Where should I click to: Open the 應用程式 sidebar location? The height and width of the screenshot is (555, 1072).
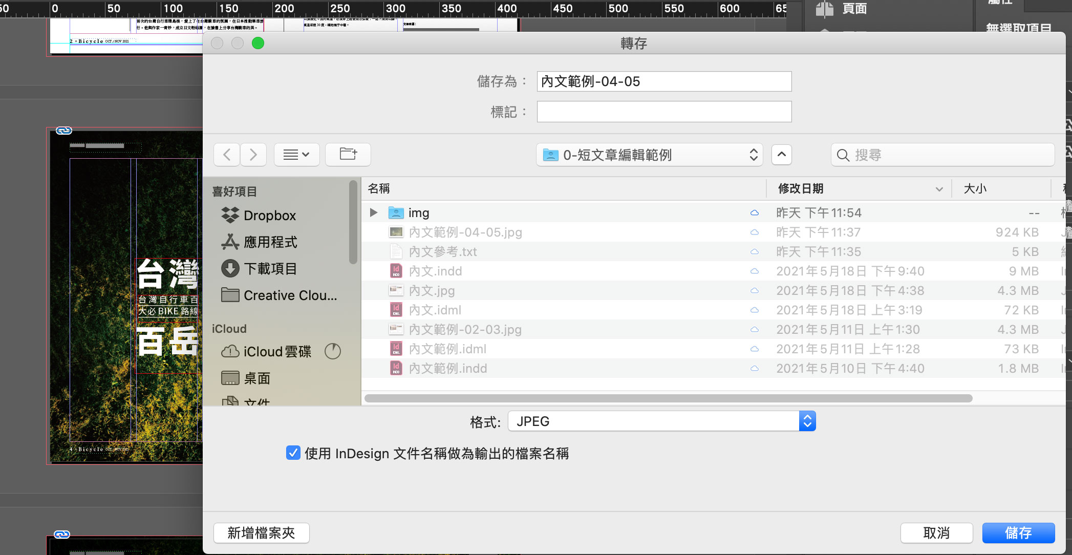pyautogui.click(x=270, y=242)
